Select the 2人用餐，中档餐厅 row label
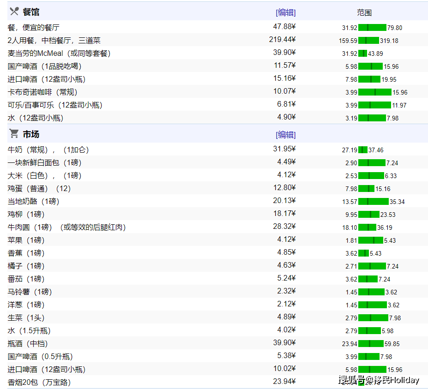This screenshot has width=428, height=389. pyautogui.click(x=54, y=40)
